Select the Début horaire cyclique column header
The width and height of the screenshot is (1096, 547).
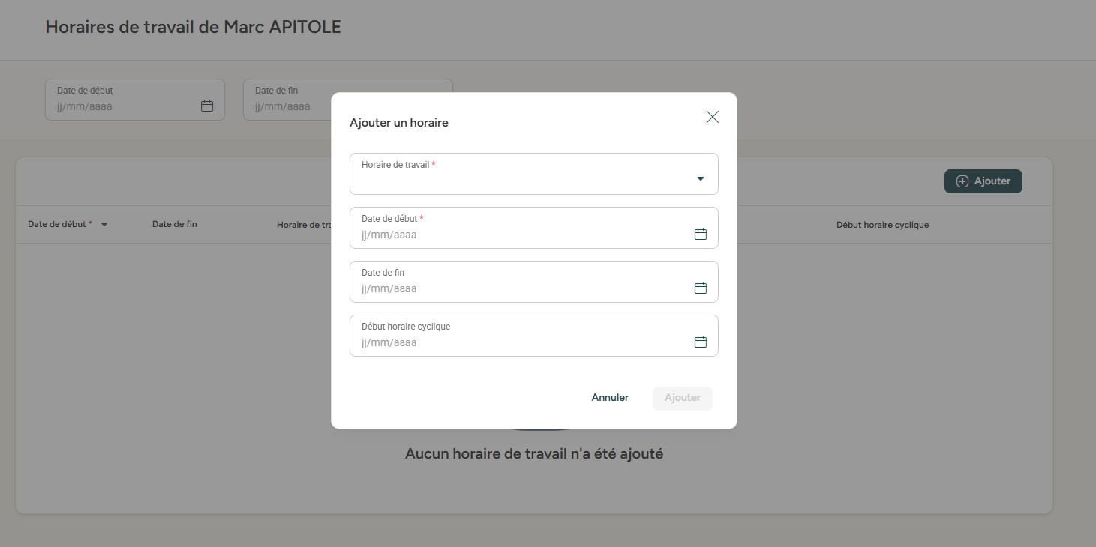point(882,225)
